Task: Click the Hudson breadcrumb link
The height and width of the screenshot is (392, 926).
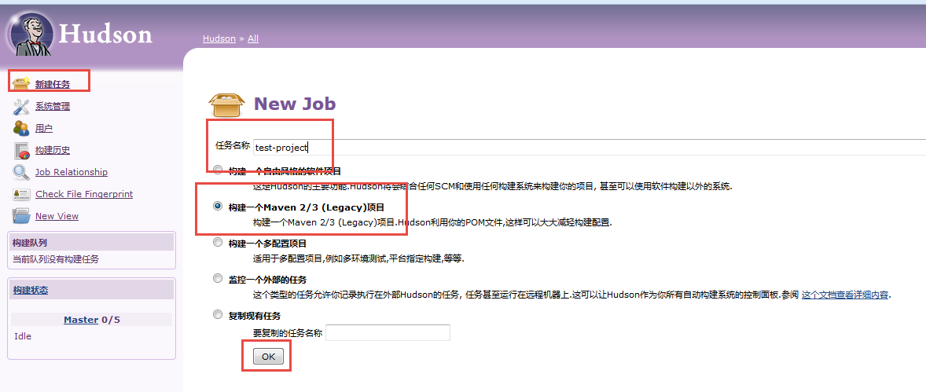Action: click(x=219, y=38)
